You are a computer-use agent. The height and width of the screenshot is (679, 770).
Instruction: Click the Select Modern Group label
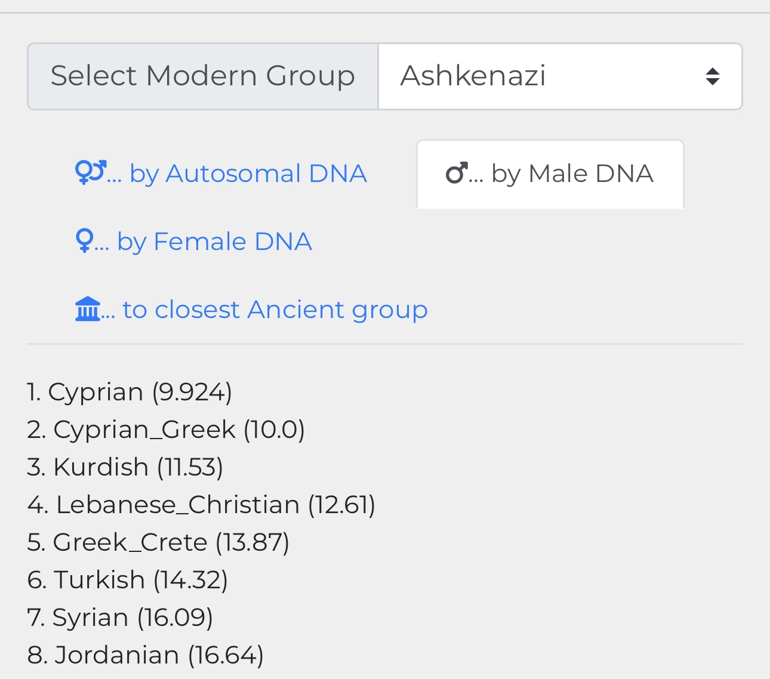(x=203, y=76)
